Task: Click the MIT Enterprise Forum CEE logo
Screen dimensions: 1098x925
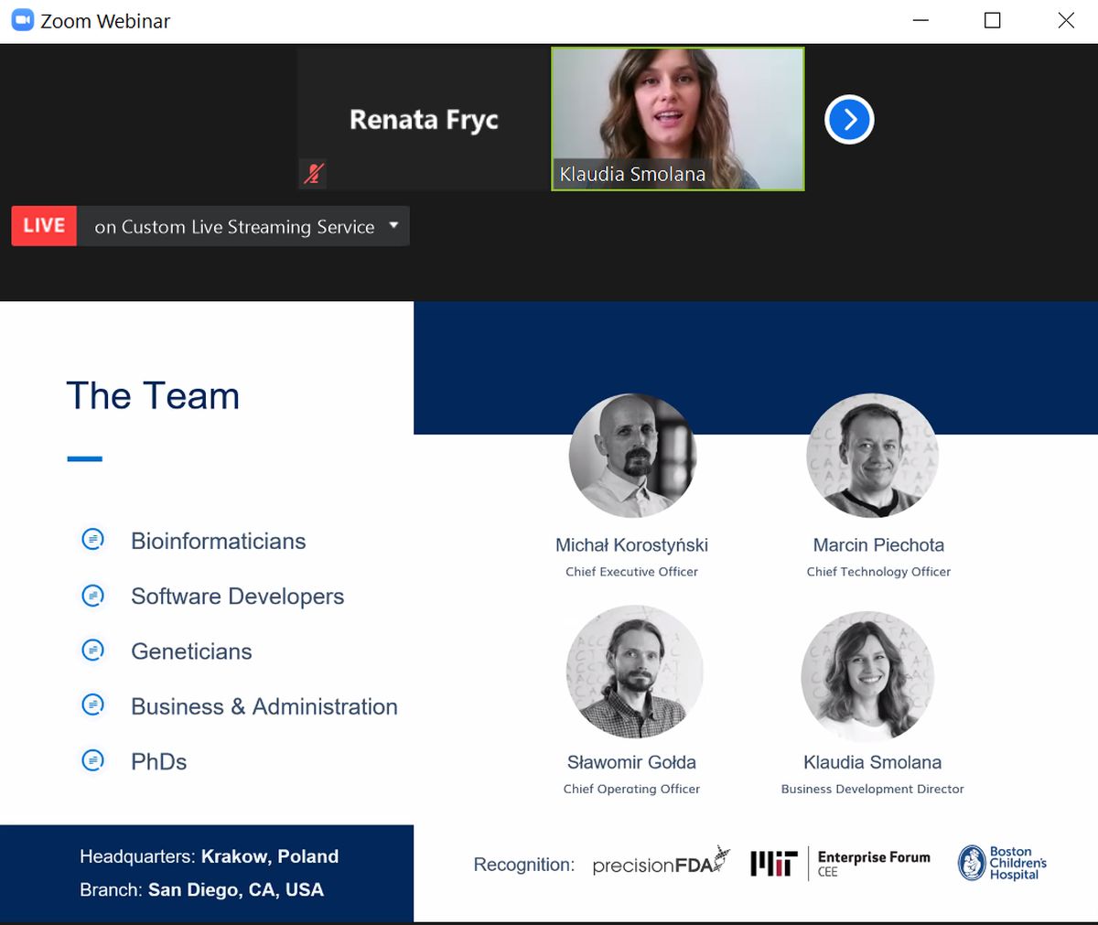Action: tap(840, 863)
